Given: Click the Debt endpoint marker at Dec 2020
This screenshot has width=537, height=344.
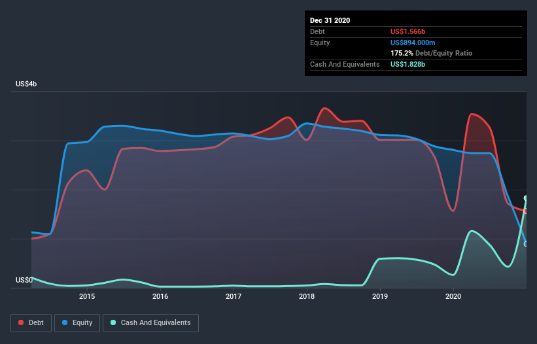Looking at the screenshot, I should tap(526, 211).
